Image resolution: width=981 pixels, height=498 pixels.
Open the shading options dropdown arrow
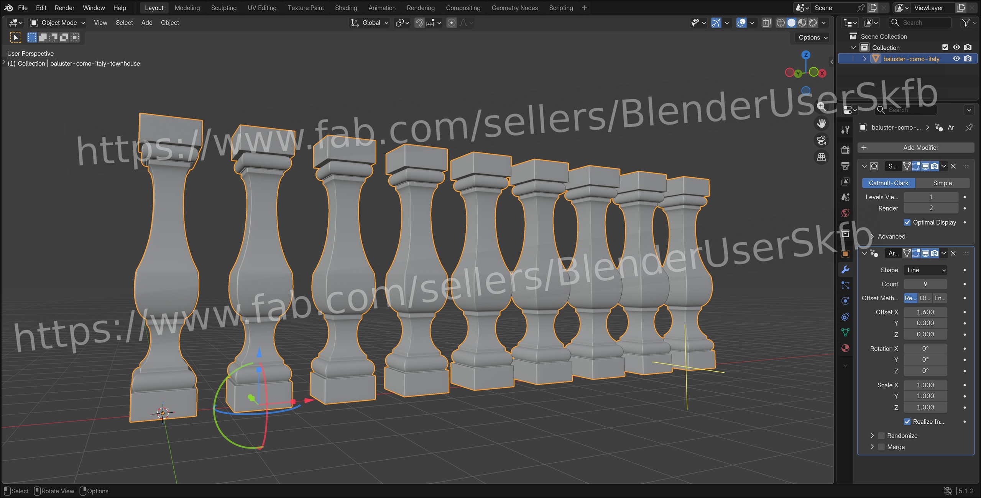(x=823, y=23)
